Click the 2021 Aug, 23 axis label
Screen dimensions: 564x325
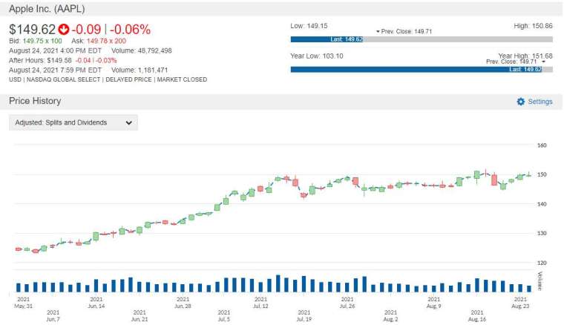pos(520,303)
